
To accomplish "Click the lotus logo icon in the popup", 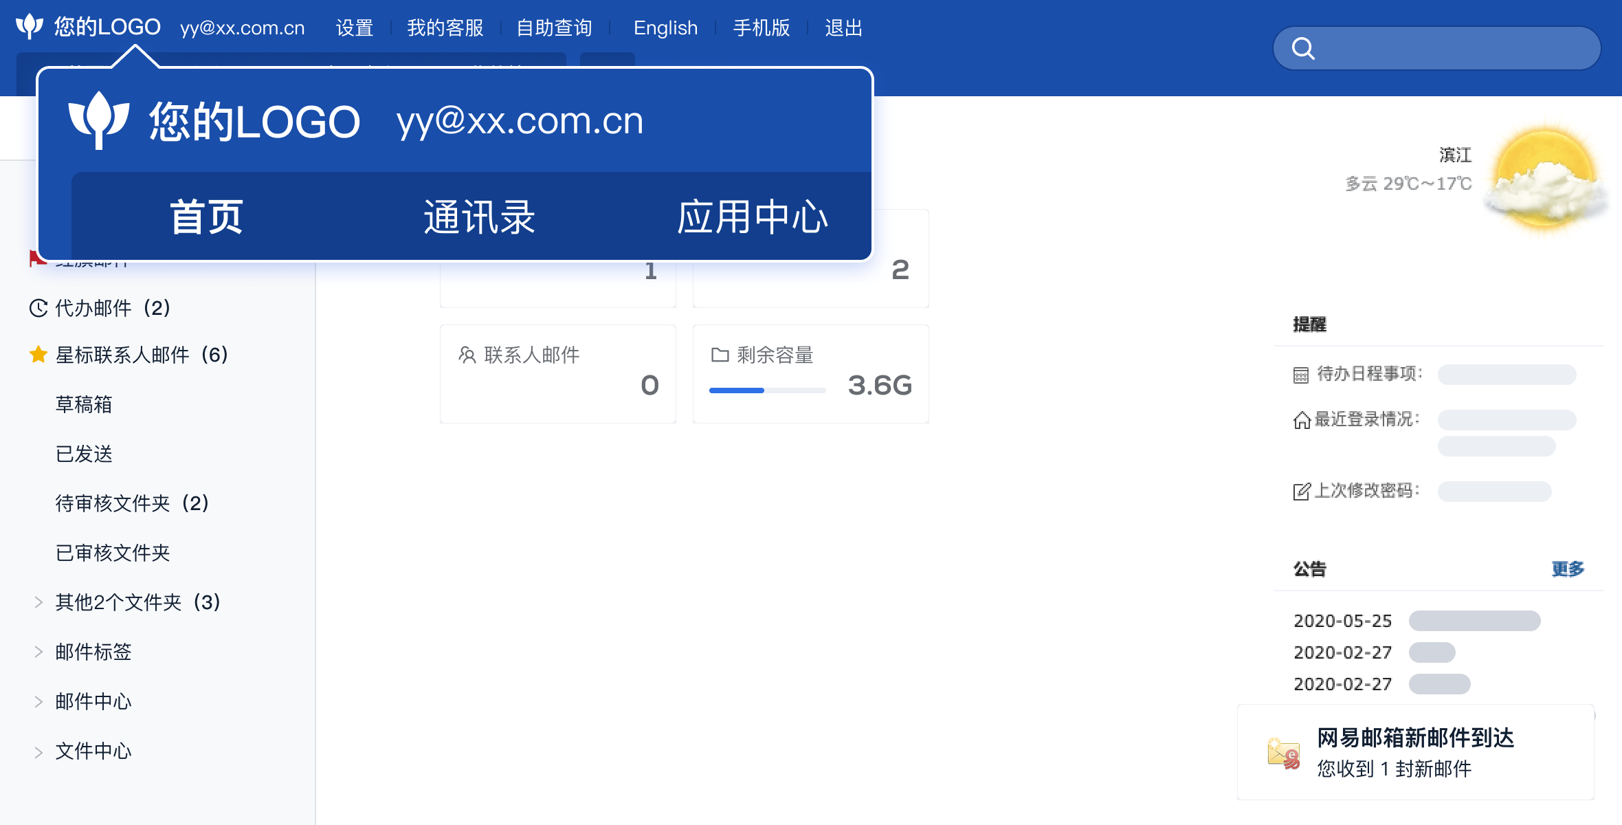I will (98, 119).
